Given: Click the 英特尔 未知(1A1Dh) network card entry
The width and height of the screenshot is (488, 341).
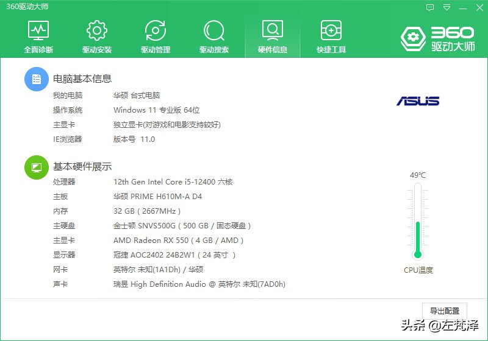Looking at the screenshot, I should click(x=158, y=270).
